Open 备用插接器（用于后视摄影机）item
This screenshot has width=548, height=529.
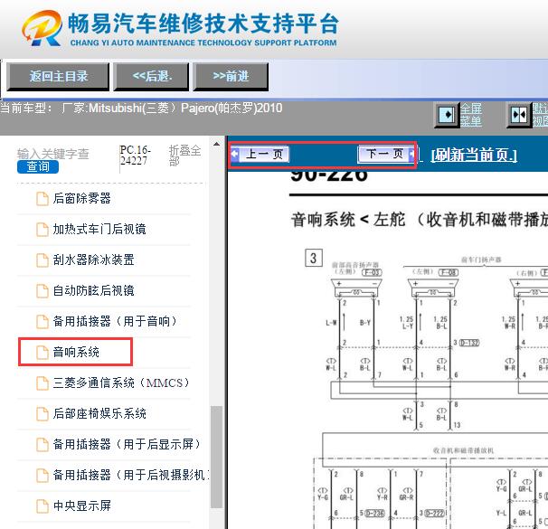[x=131, y=475]
